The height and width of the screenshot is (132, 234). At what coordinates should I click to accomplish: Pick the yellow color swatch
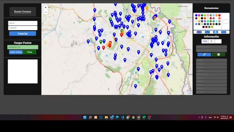tap(199, 18)
